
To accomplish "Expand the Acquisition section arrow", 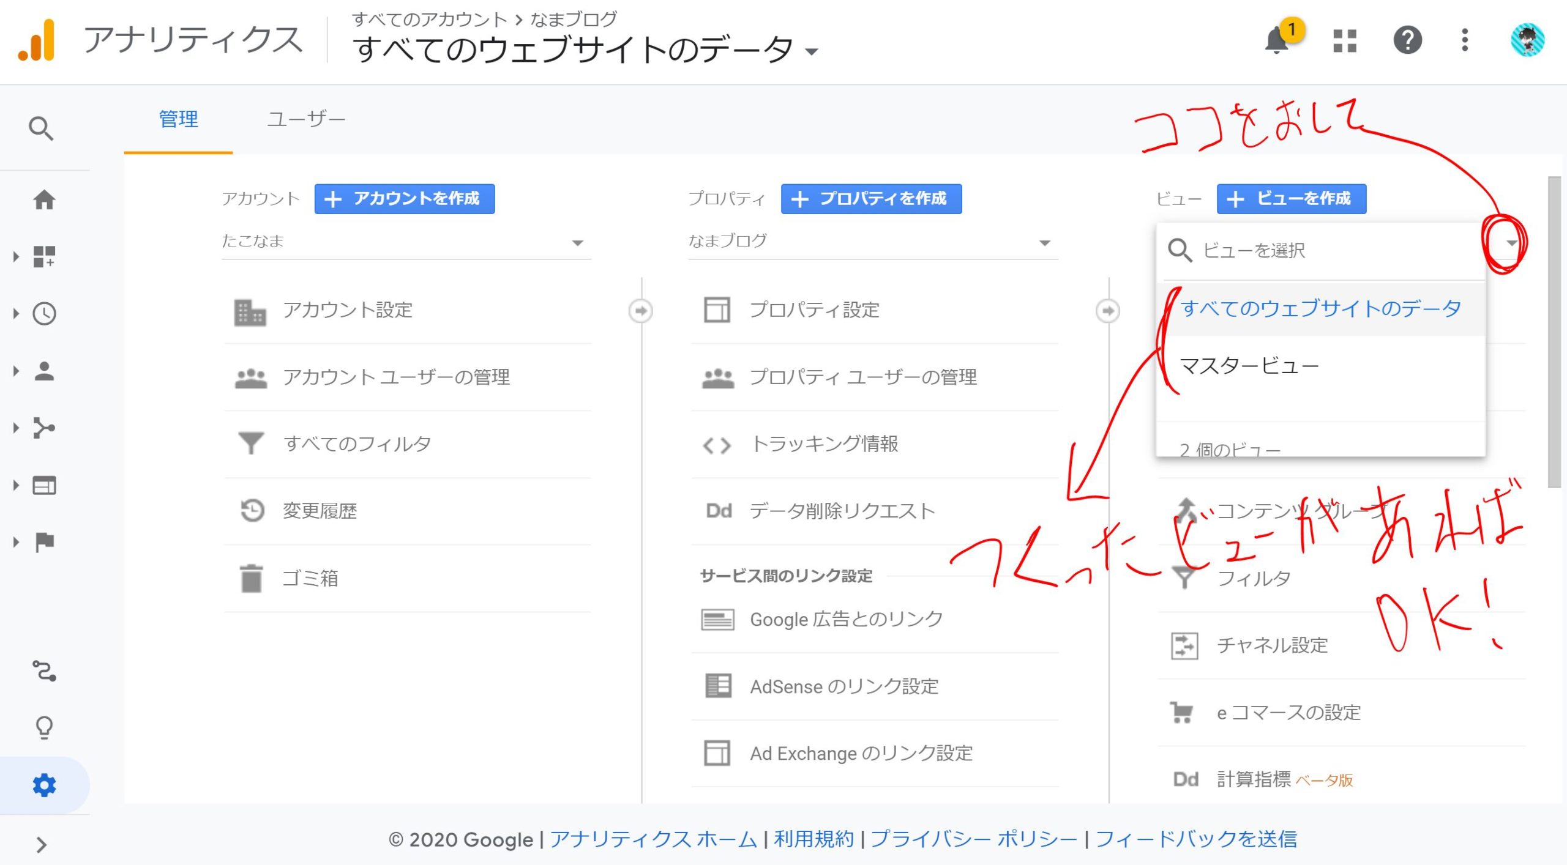I will click(x=16, y=428).
